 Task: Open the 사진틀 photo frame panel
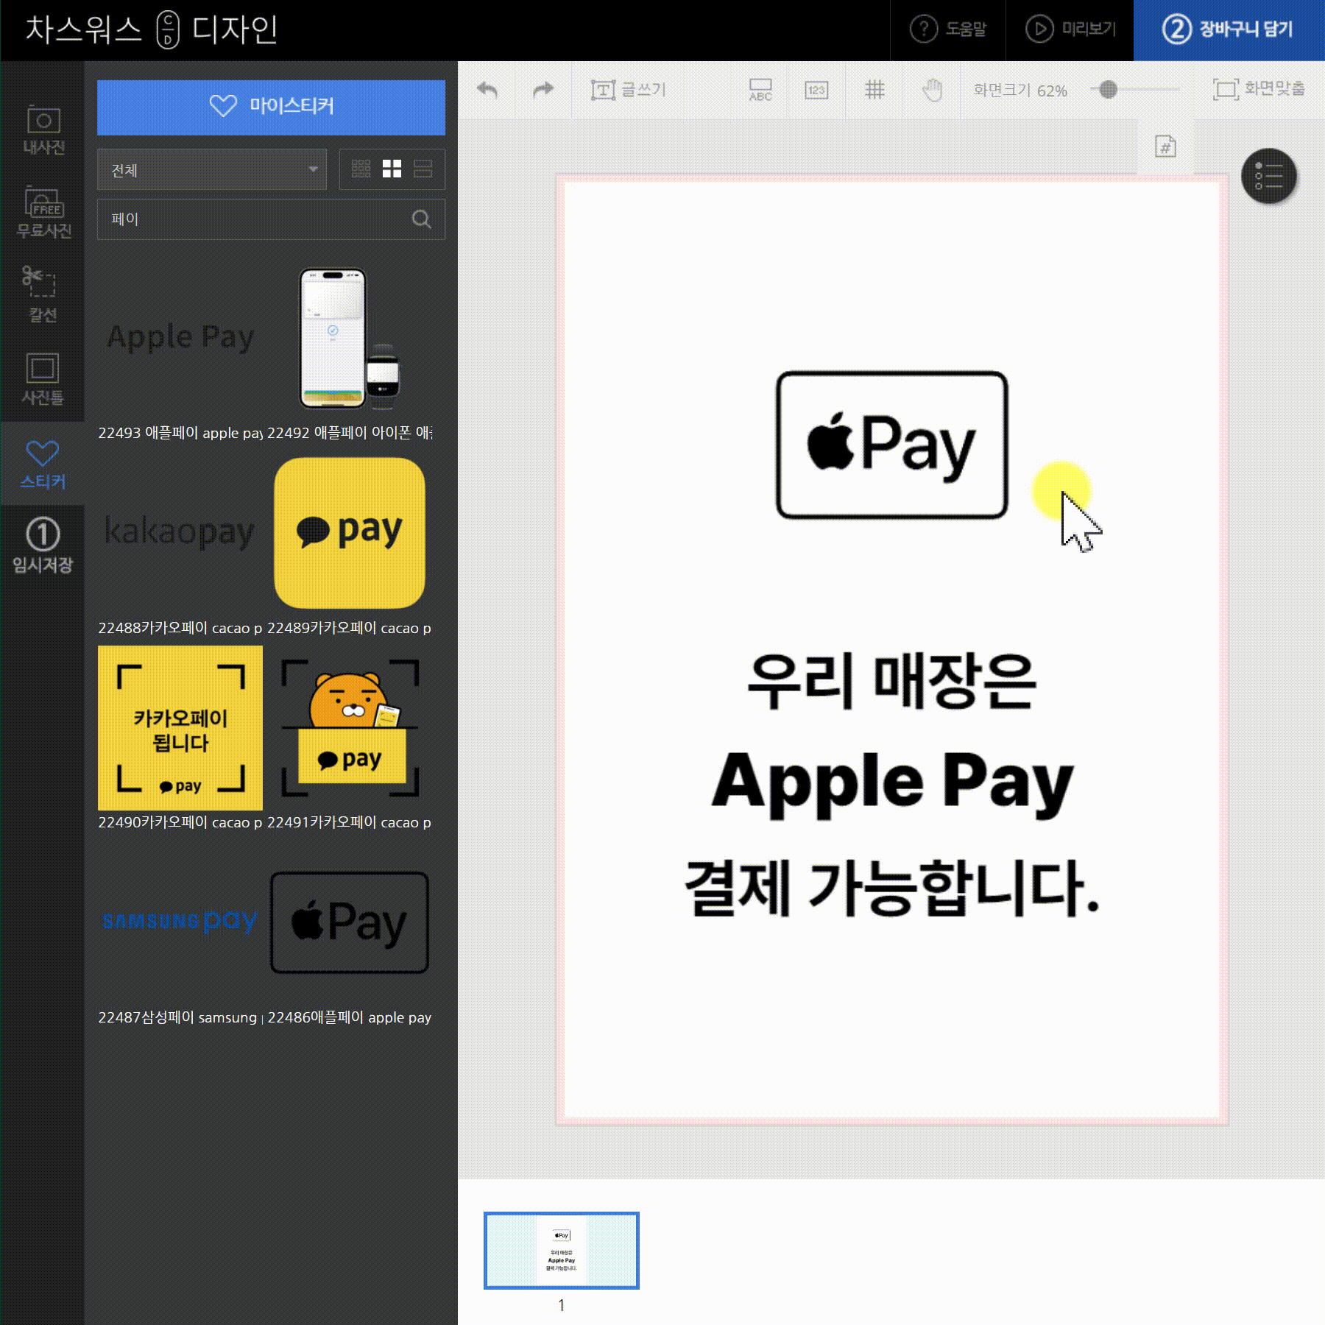pyautogui.click(x=43, y=379)
